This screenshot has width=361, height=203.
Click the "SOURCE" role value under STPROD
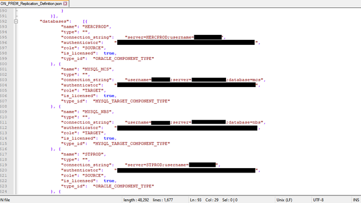pyautogui.click(x=93, y=176)
